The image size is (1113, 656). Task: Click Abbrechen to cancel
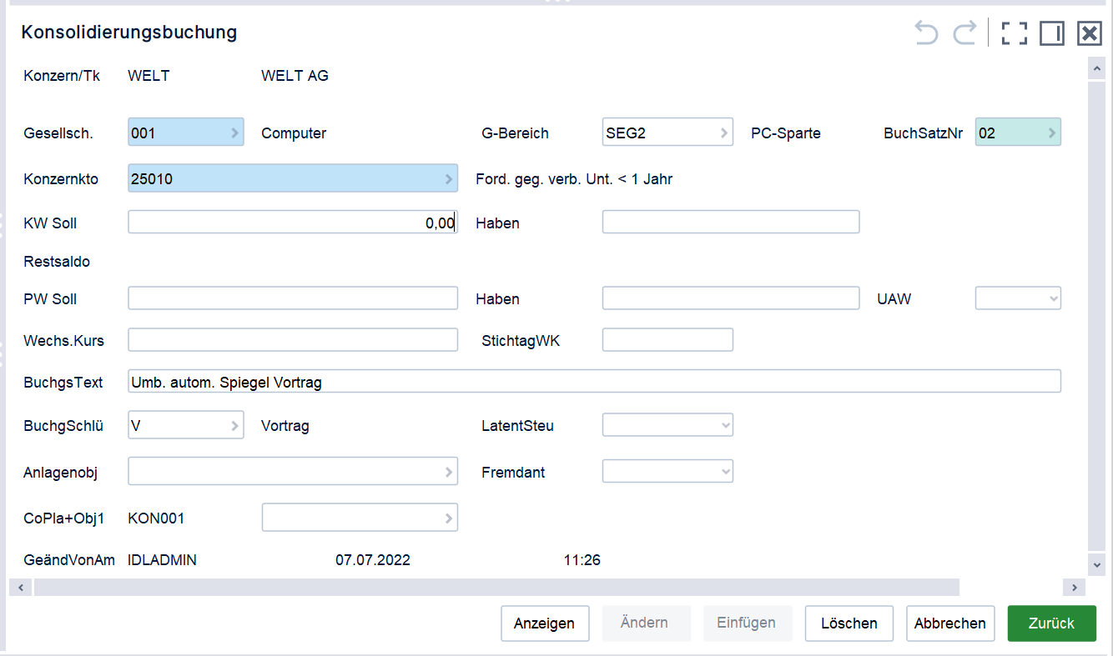[950, 623]
